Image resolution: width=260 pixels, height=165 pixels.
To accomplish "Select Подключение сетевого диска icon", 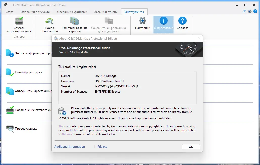I will (x=10, y=110).
